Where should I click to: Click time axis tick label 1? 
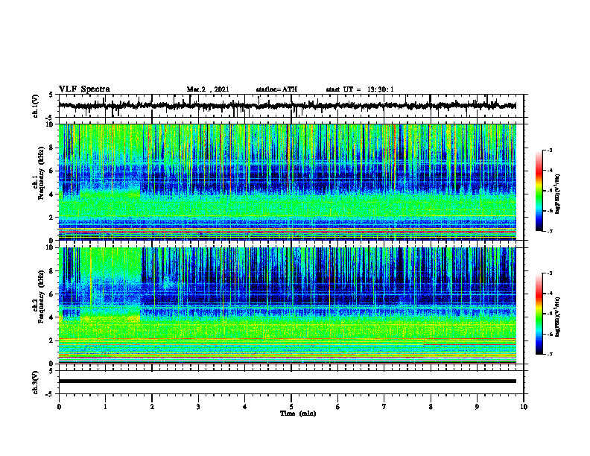105,407
